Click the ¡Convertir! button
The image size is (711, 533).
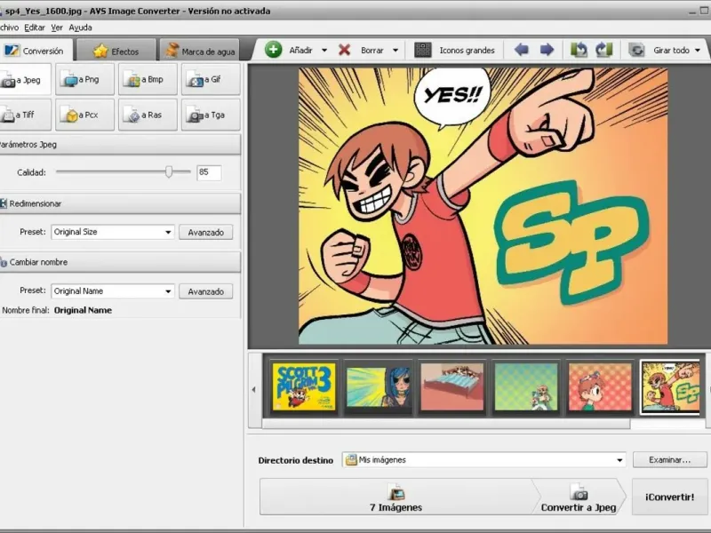669,497
